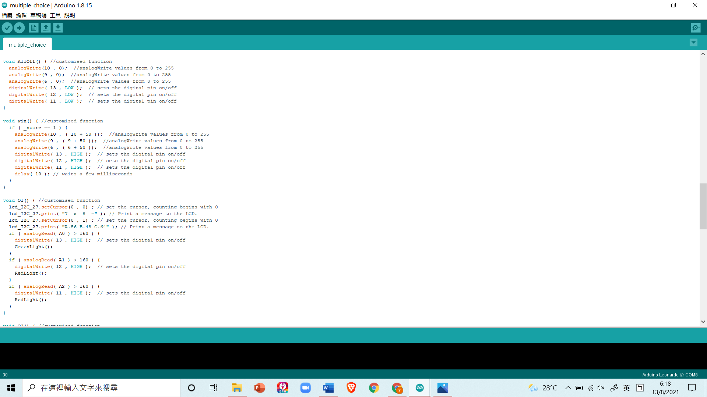
Task: Open Zoom from the taskbar
Action: [x=305, y=388]
